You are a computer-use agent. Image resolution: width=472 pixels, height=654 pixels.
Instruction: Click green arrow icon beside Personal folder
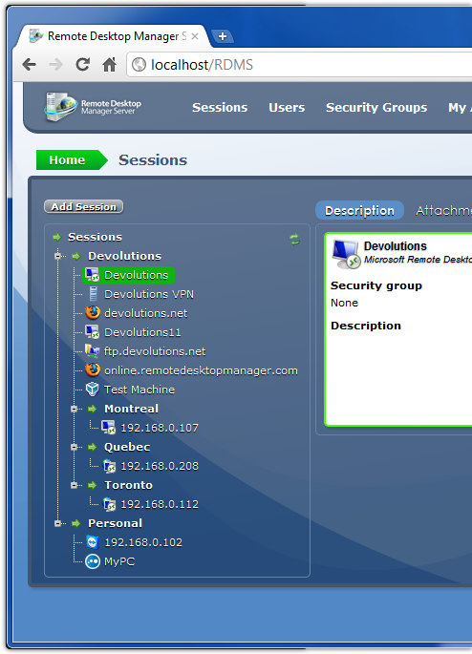tap(75, 523)
